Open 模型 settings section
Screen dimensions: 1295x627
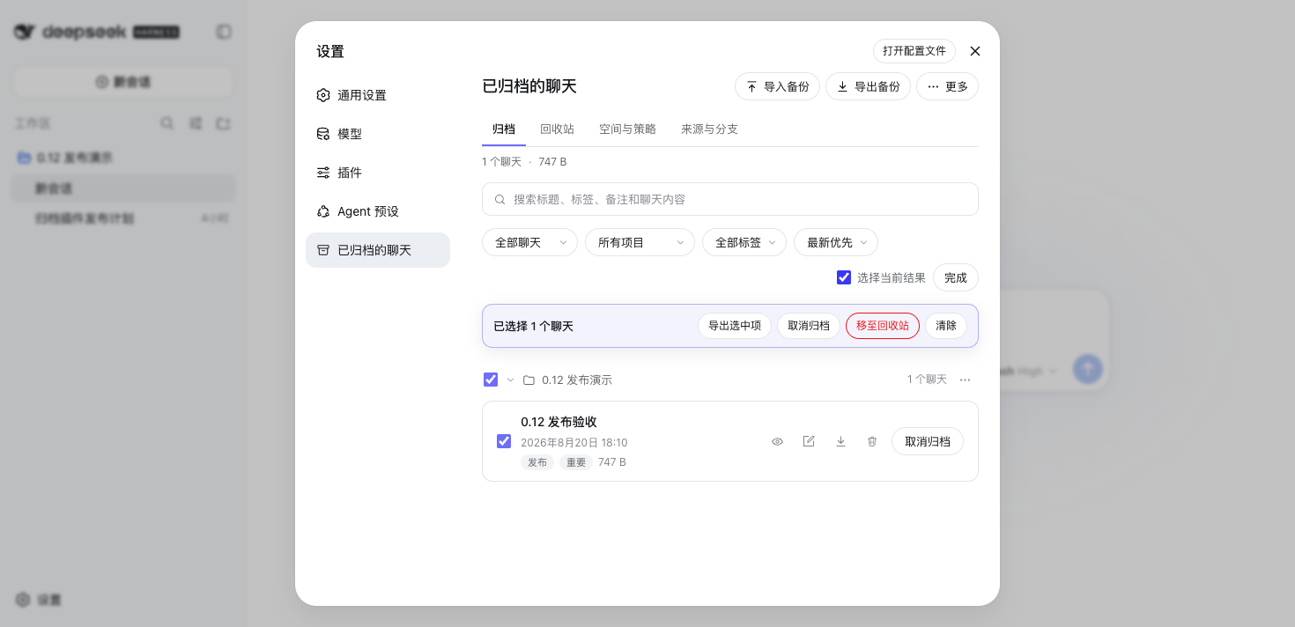click(x=378, y=134)
